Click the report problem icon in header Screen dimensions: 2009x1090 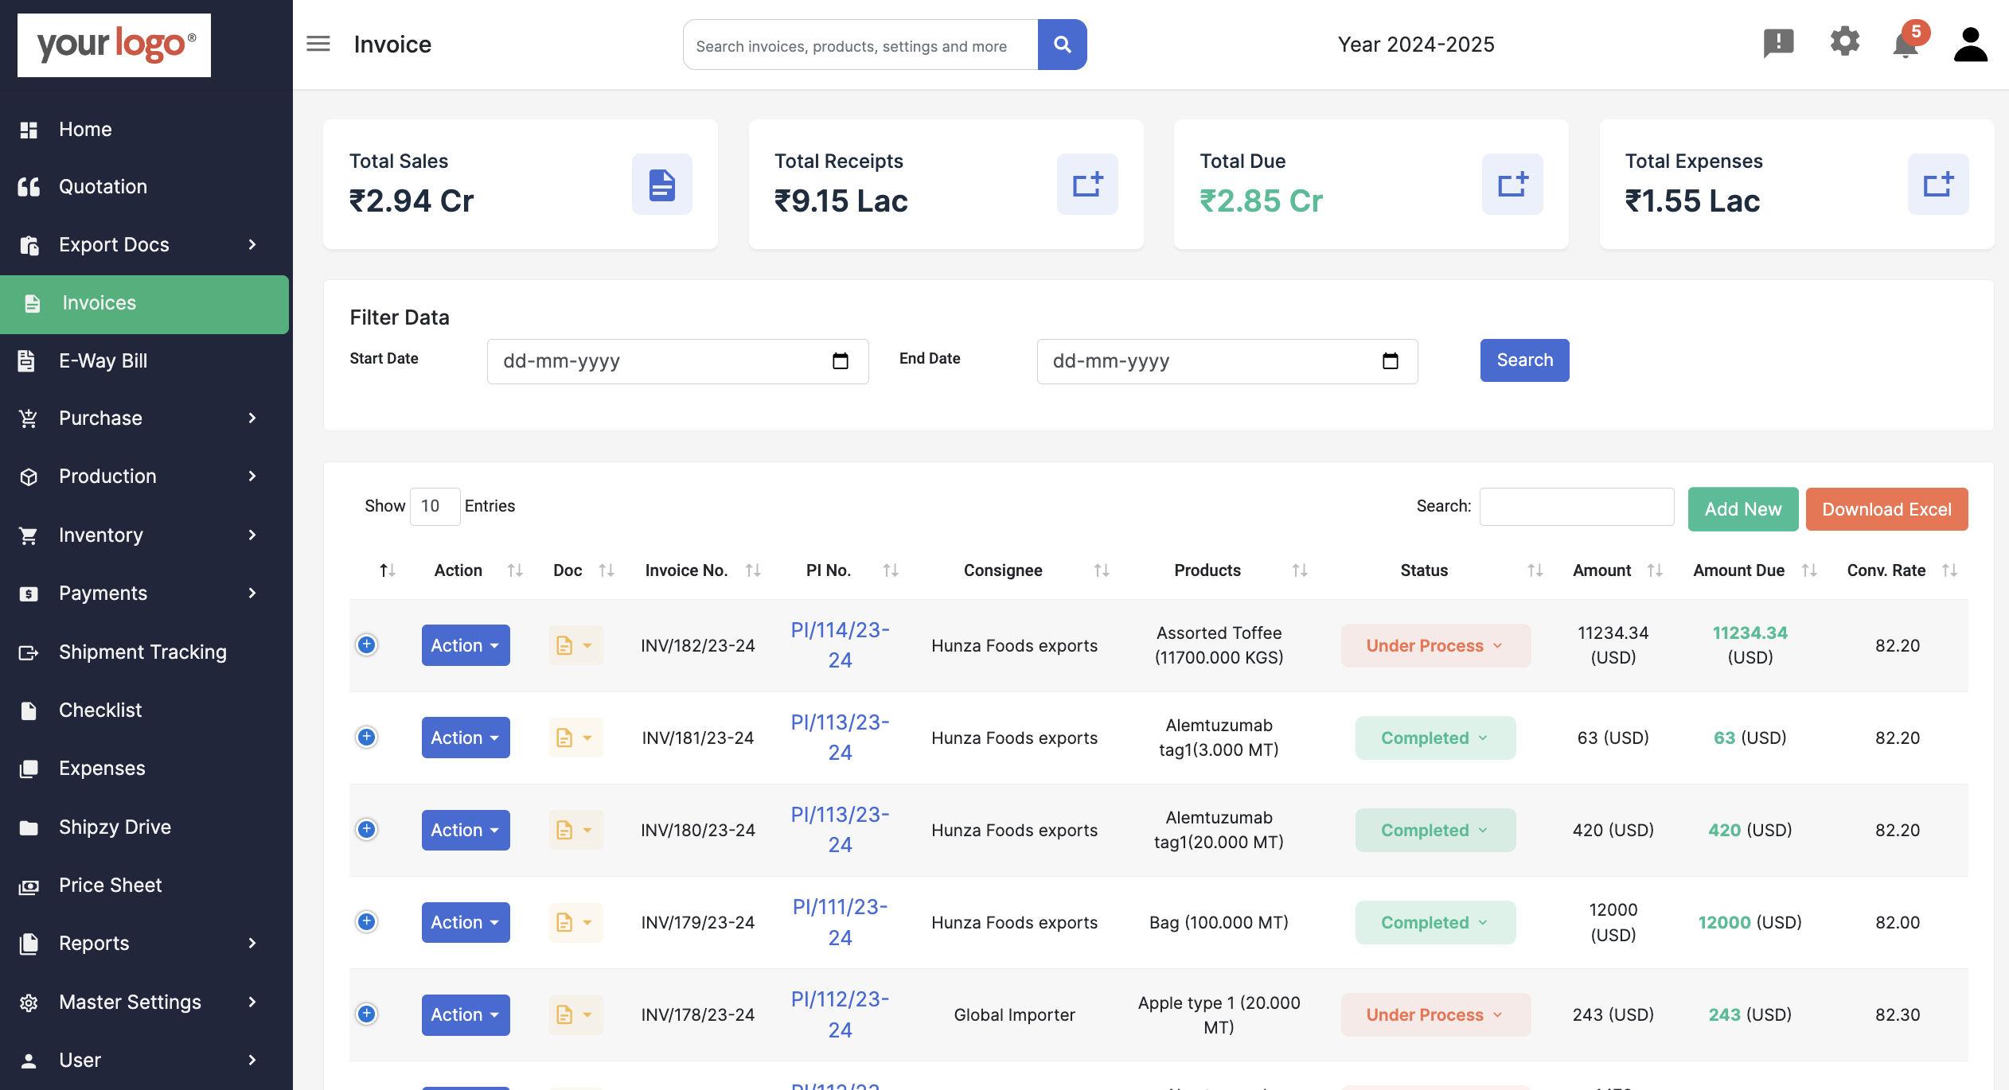click(1781, 45)
